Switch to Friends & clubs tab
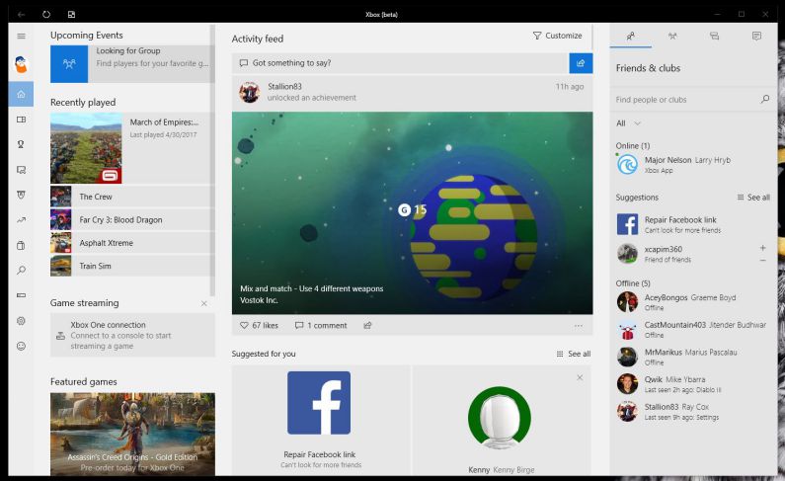The height and width of the screenshot is (481, 785). pos(631,36)
